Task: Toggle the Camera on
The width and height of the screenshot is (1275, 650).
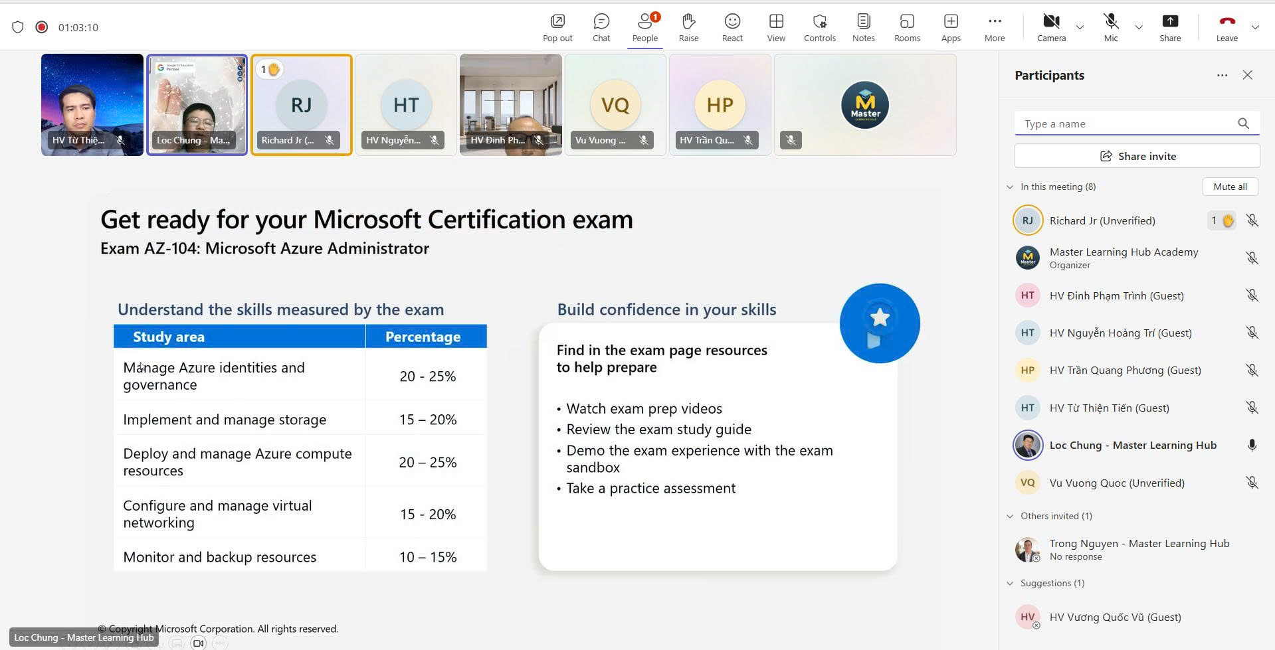Action: (1051, 27)
